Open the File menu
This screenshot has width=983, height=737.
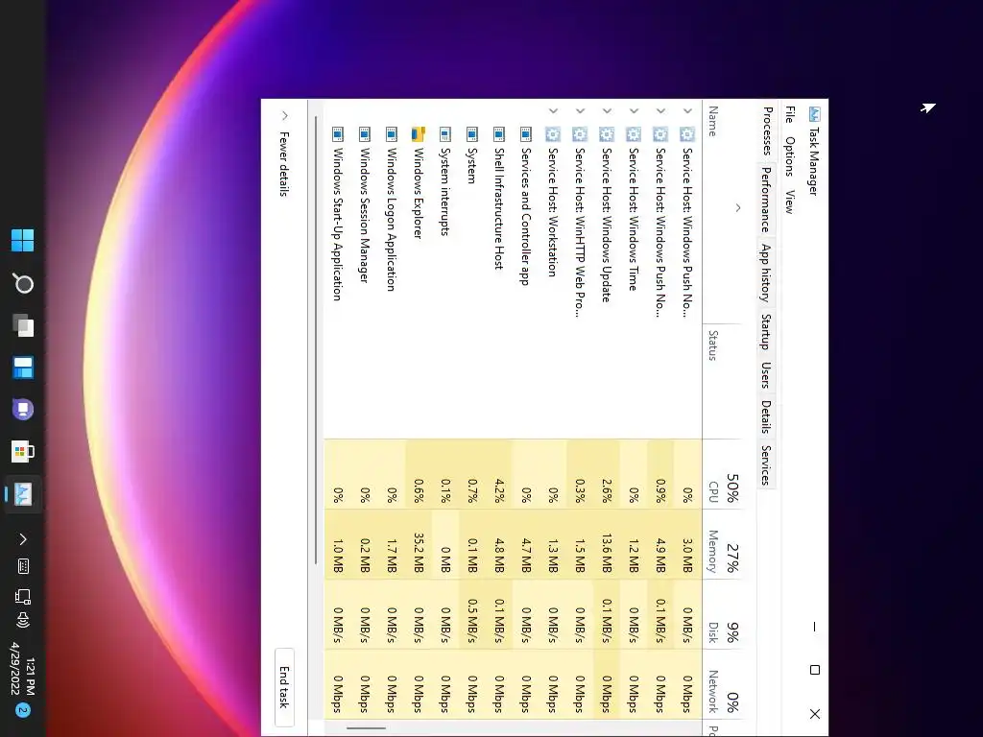click(790, 115)
